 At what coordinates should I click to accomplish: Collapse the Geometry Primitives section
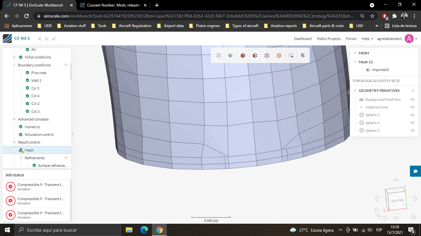(x=355, y=91)
